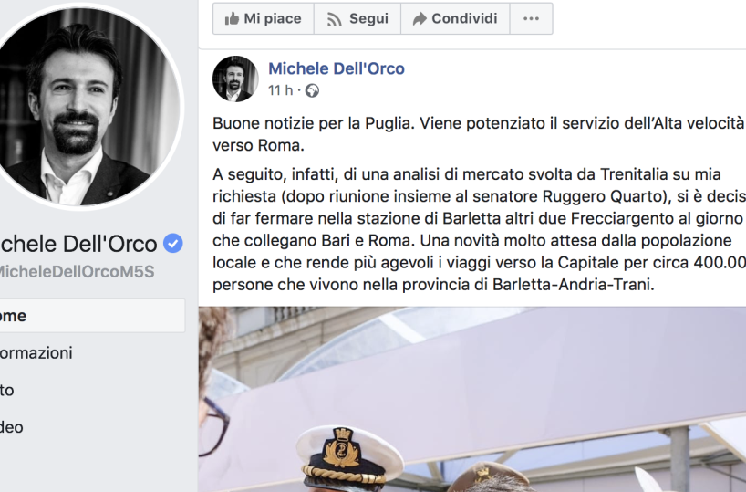
Task: Click the globe public audience icon
Action: point(313,90)
